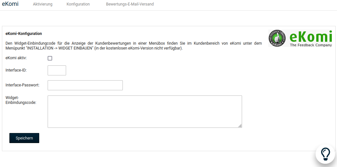Click the 'Widget-Einbindungscode:' label
Screen dimensions: 337x167
pyautogui.click(x=21, y=100)
